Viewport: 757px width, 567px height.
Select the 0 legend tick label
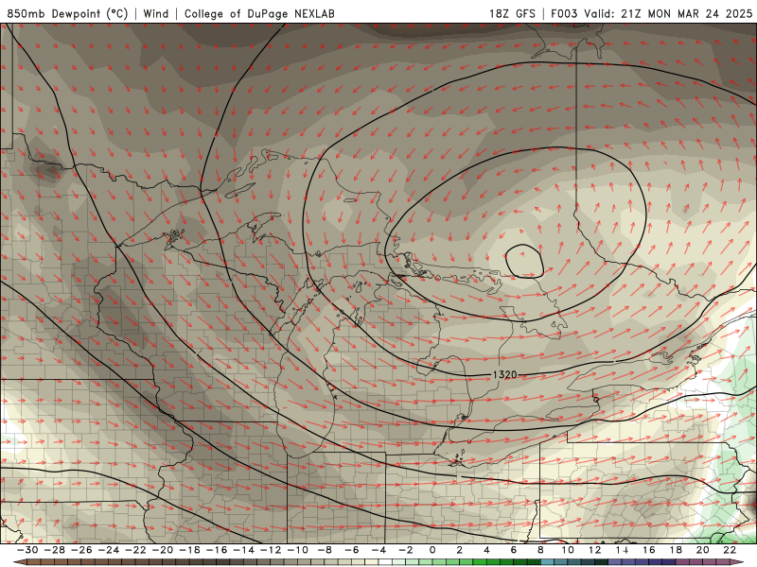tap(432, 550)
